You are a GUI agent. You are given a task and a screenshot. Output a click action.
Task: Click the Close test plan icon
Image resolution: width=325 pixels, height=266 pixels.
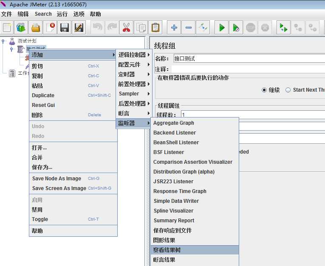pos(50,27)
